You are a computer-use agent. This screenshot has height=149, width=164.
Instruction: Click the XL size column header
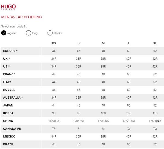(x=155, y=43)
